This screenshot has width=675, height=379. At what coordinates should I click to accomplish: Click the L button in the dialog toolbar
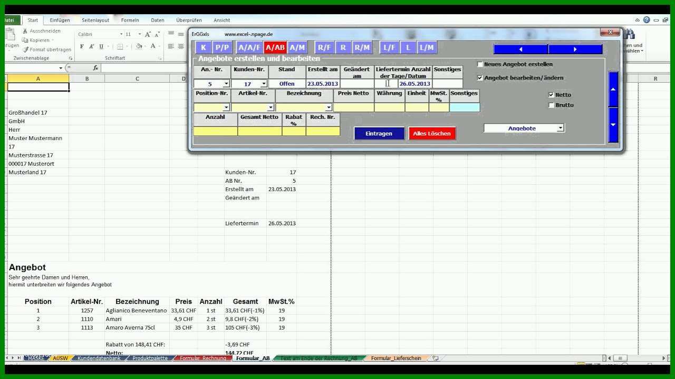click(x=408, y=47)
